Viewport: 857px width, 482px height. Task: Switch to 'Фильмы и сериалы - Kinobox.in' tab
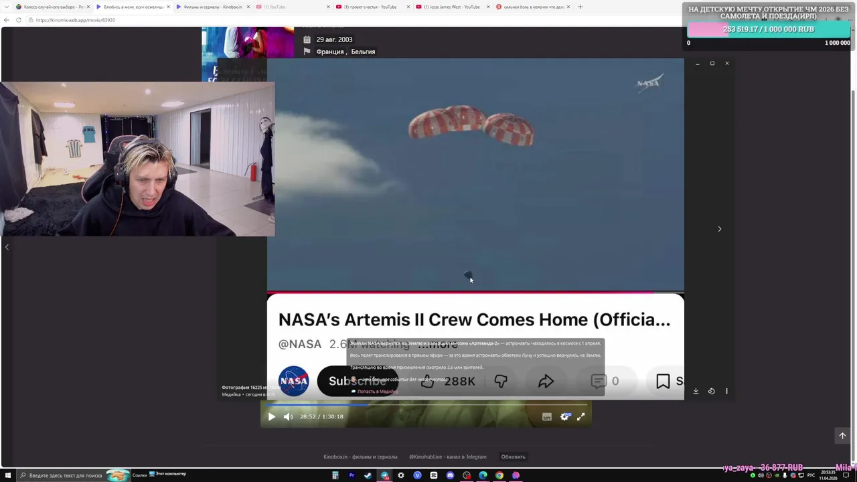click(213, 7)
